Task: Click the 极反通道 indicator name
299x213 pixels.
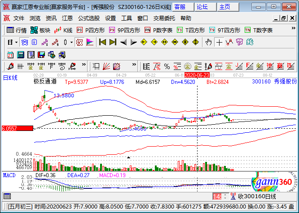Action: 45,82
